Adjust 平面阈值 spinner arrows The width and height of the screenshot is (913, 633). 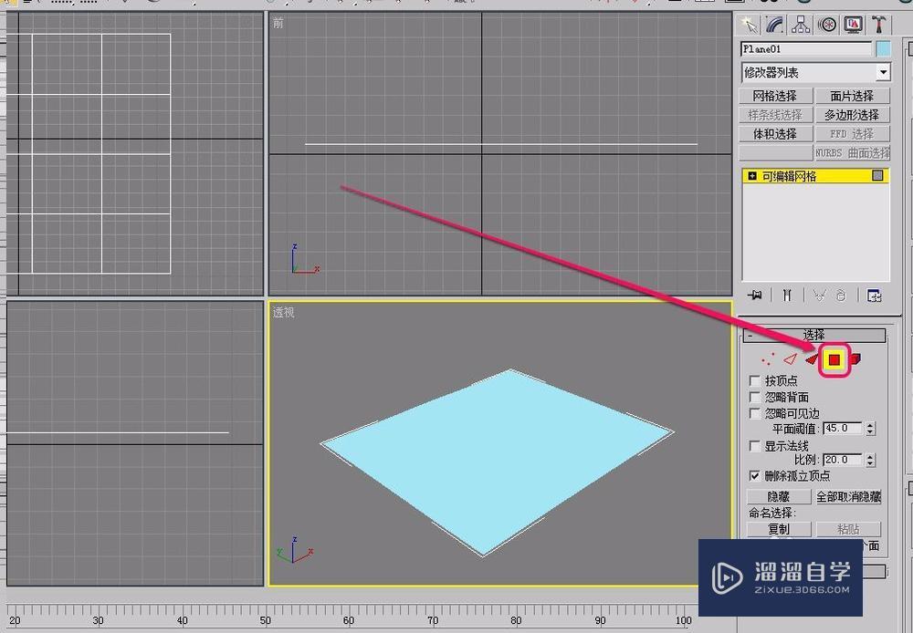pos(870,429)
